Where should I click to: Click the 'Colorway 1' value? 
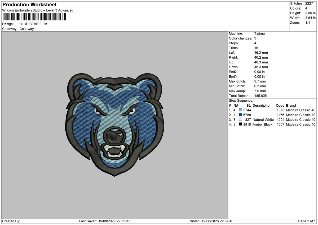coord(28,29)
